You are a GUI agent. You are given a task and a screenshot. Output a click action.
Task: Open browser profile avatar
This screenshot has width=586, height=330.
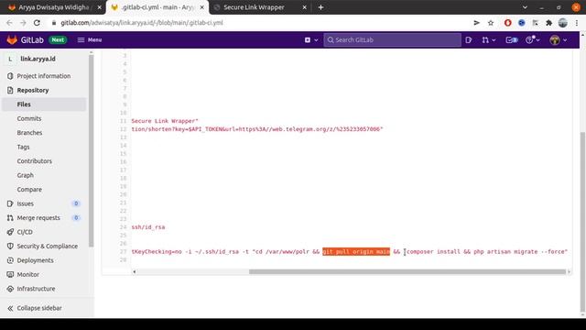click(563, 23)
